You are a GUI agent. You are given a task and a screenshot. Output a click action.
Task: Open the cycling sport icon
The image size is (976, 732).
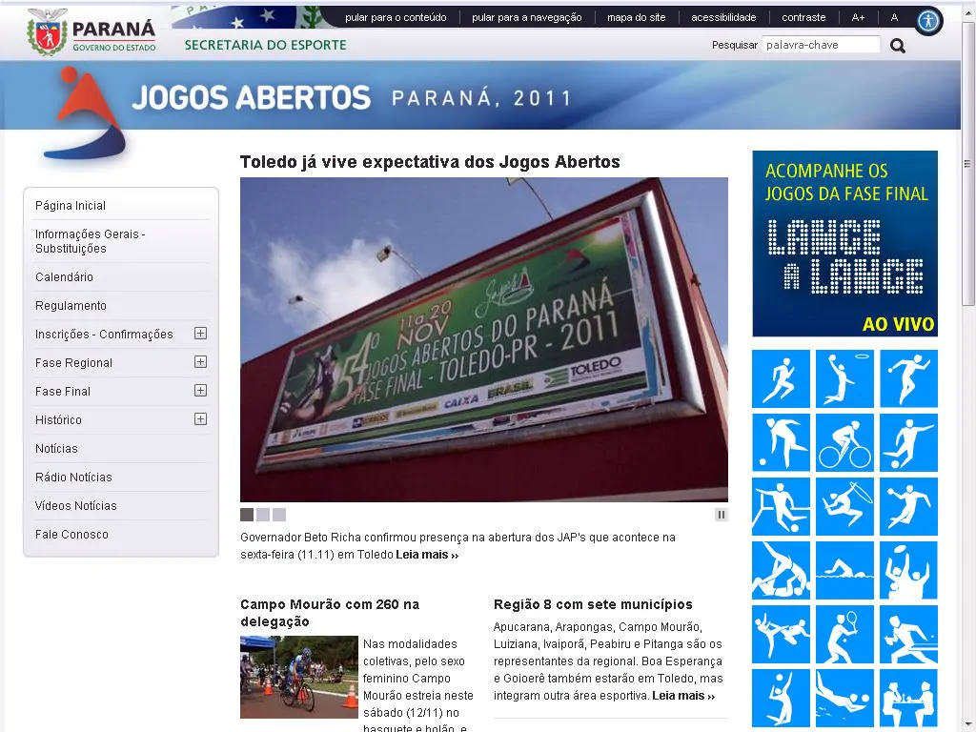coord(844,442)
